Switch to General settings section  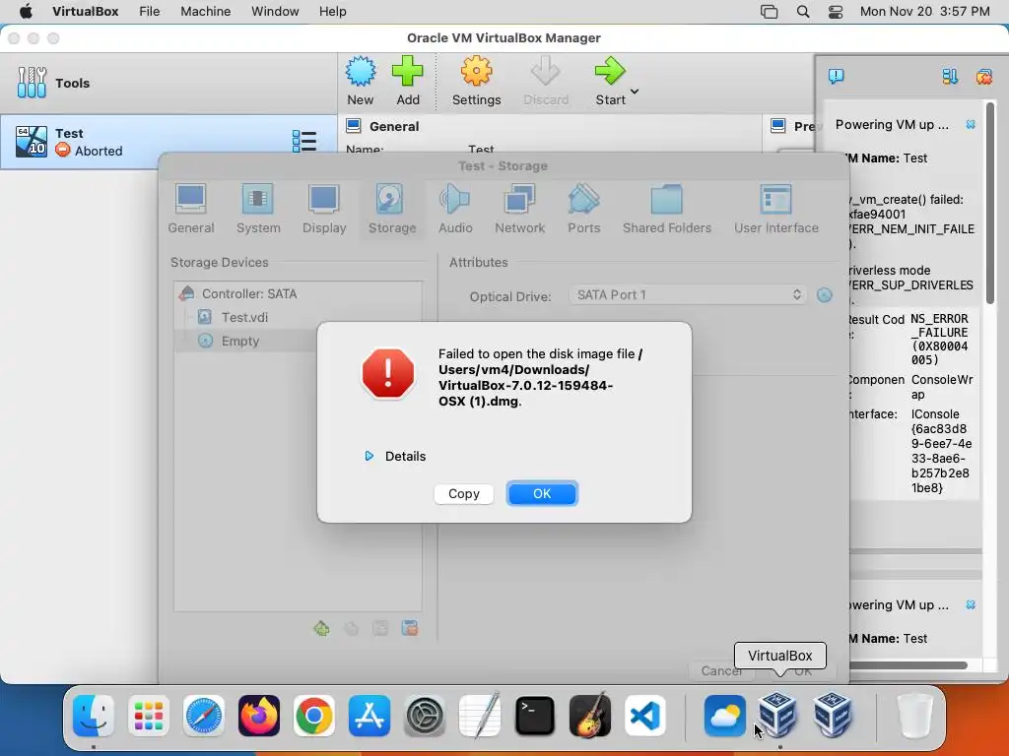pos(191,209)
